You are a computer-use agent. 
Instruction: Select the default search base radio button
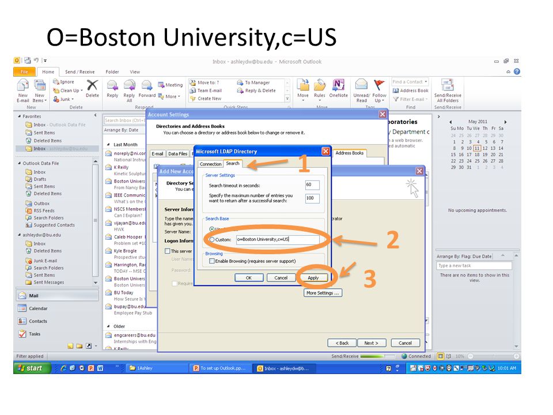click(212, 229)
